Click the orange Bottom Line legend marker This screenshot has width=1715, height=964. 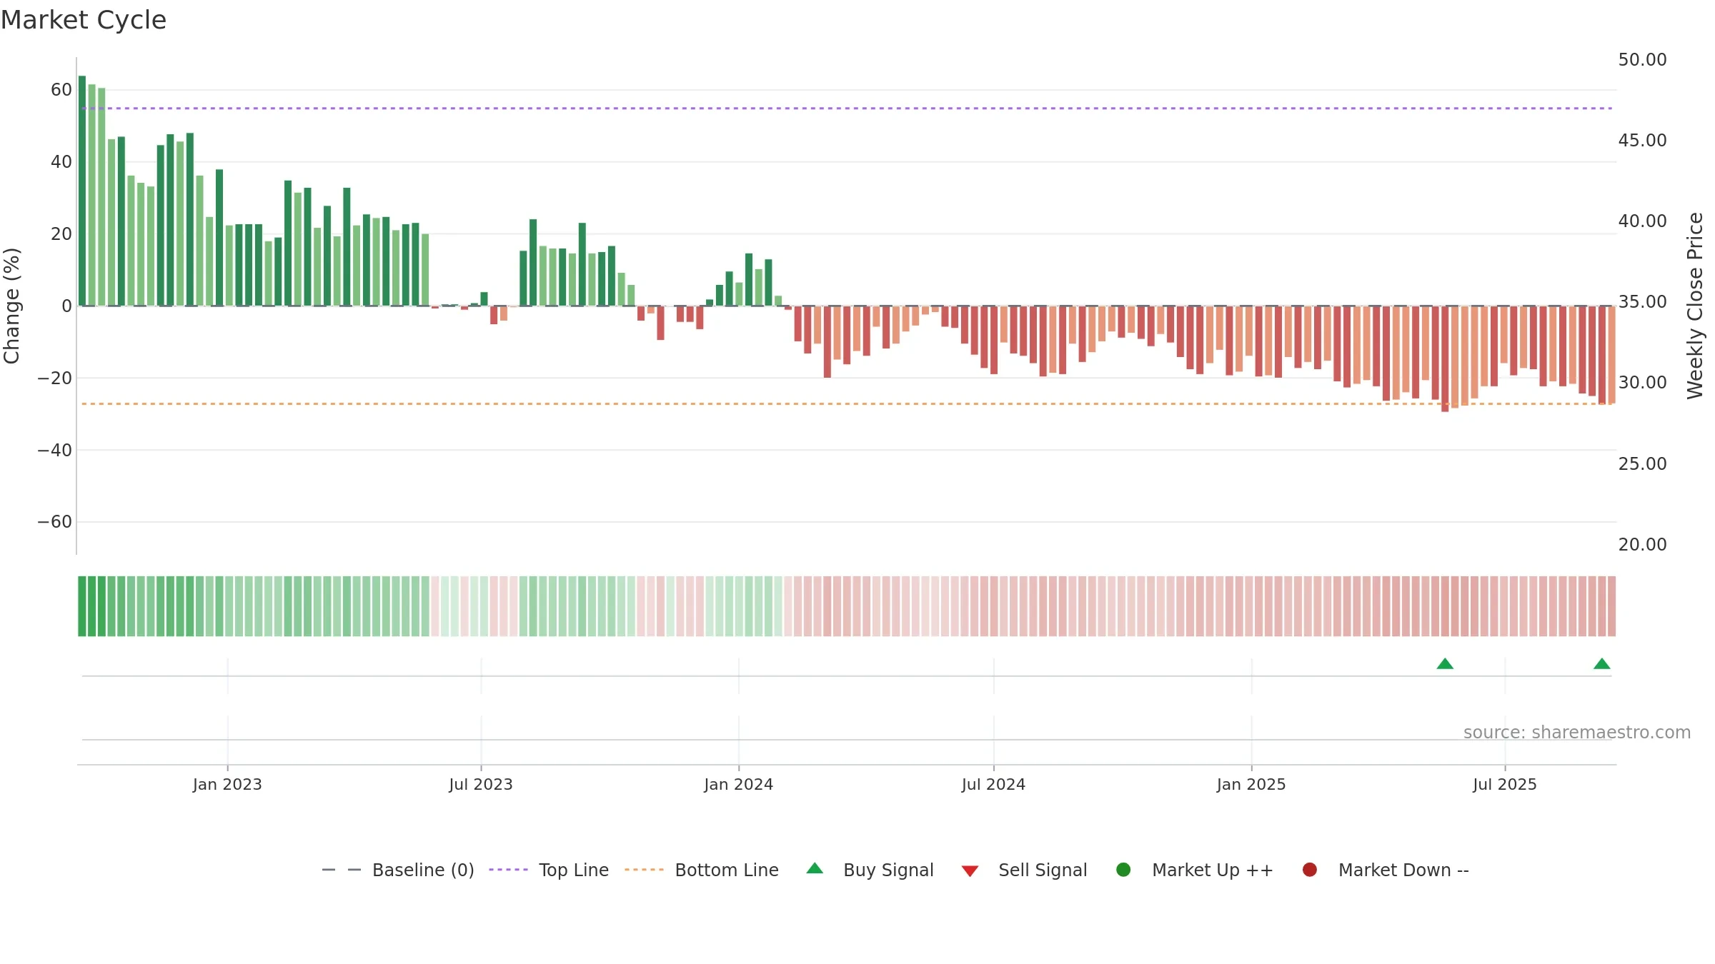(x=644, y=870)
